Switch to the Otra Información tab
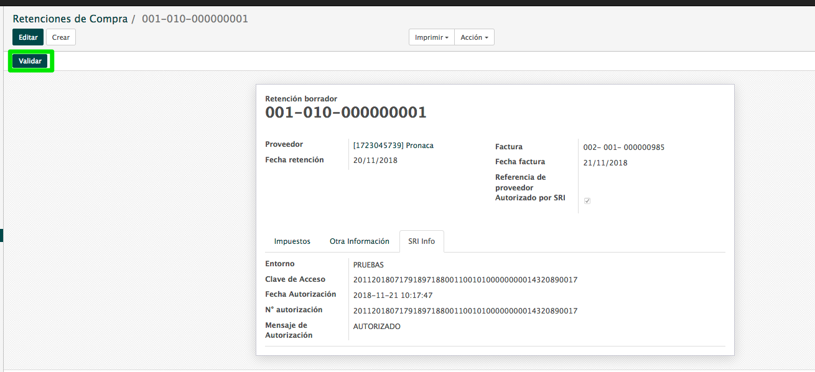This screenshot has height=372, width=815. 360,241
